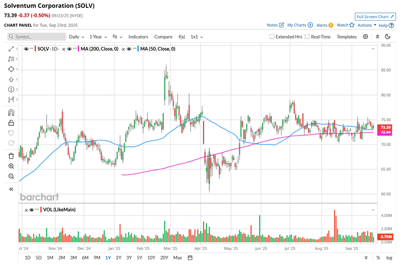Select the trend line drawing tool
The width and height of the screenshot is (415, 265).
(11, 49)
